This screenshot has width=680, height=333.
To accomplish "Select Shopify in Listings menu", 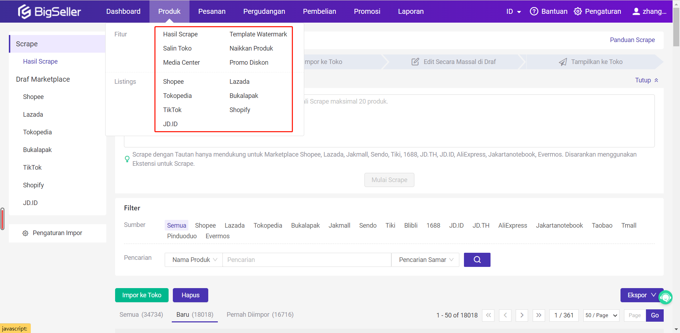I will point(240,110).
